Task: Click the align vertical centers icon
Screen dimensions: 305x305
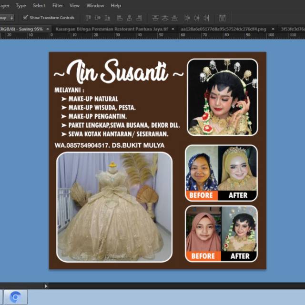Action: tap(98, 18)
